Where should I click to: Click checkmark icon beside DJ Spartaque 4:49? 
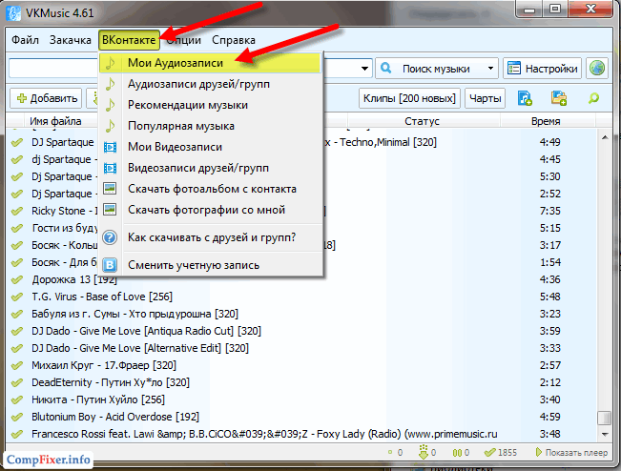point(16,142)
